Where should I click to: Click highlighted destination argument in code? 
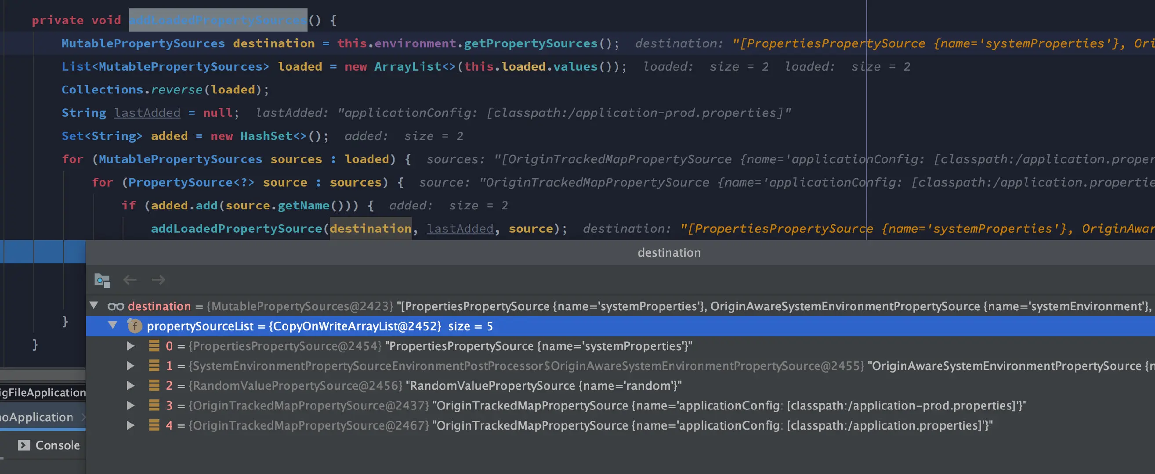[370, 229]
